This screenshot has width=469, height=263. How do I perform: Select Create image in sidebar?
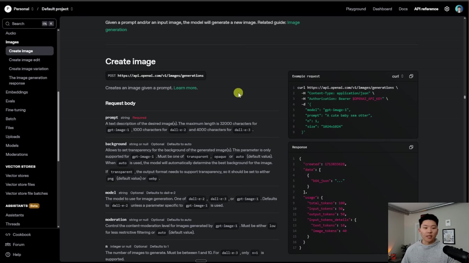point(30,51)
